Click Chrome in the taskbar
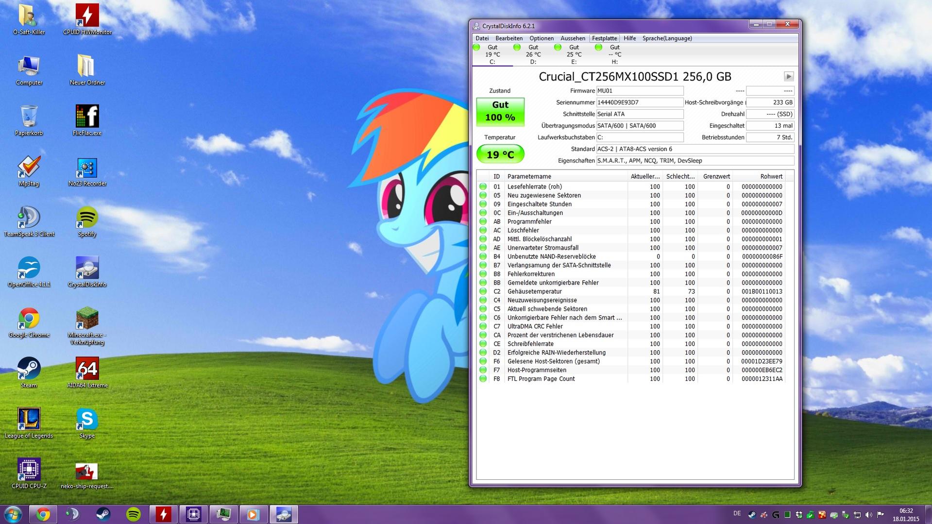The image size is (932, 524). [x=43, y=514]
